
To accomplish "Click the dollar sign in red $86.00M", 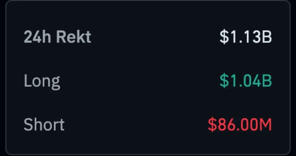I will click(212, 124).
